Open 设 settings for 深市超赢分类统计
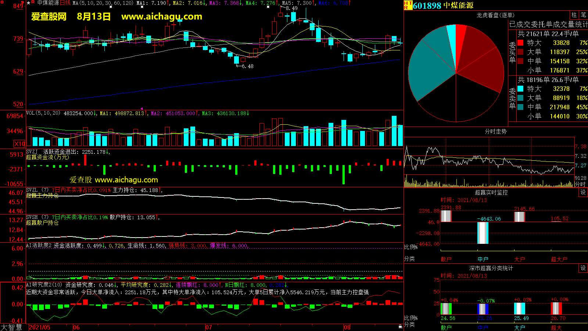The width and height of the screenshot is (588, 331). click(x=583, y=268)
